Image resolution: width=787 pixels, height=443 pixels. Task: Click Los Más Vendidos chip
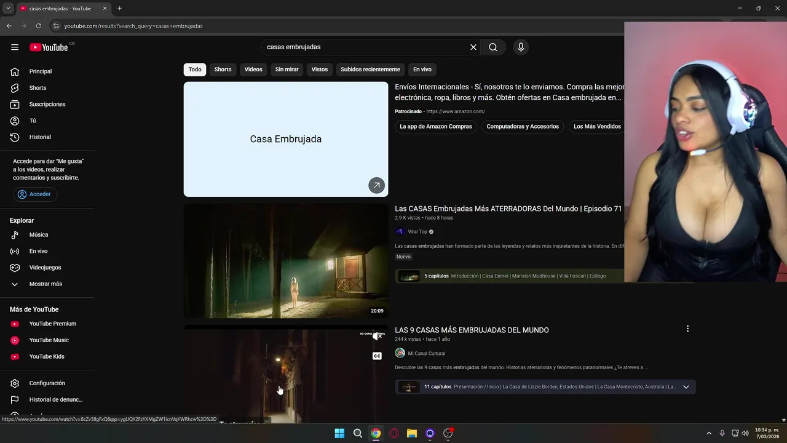(x=597, y=127)
